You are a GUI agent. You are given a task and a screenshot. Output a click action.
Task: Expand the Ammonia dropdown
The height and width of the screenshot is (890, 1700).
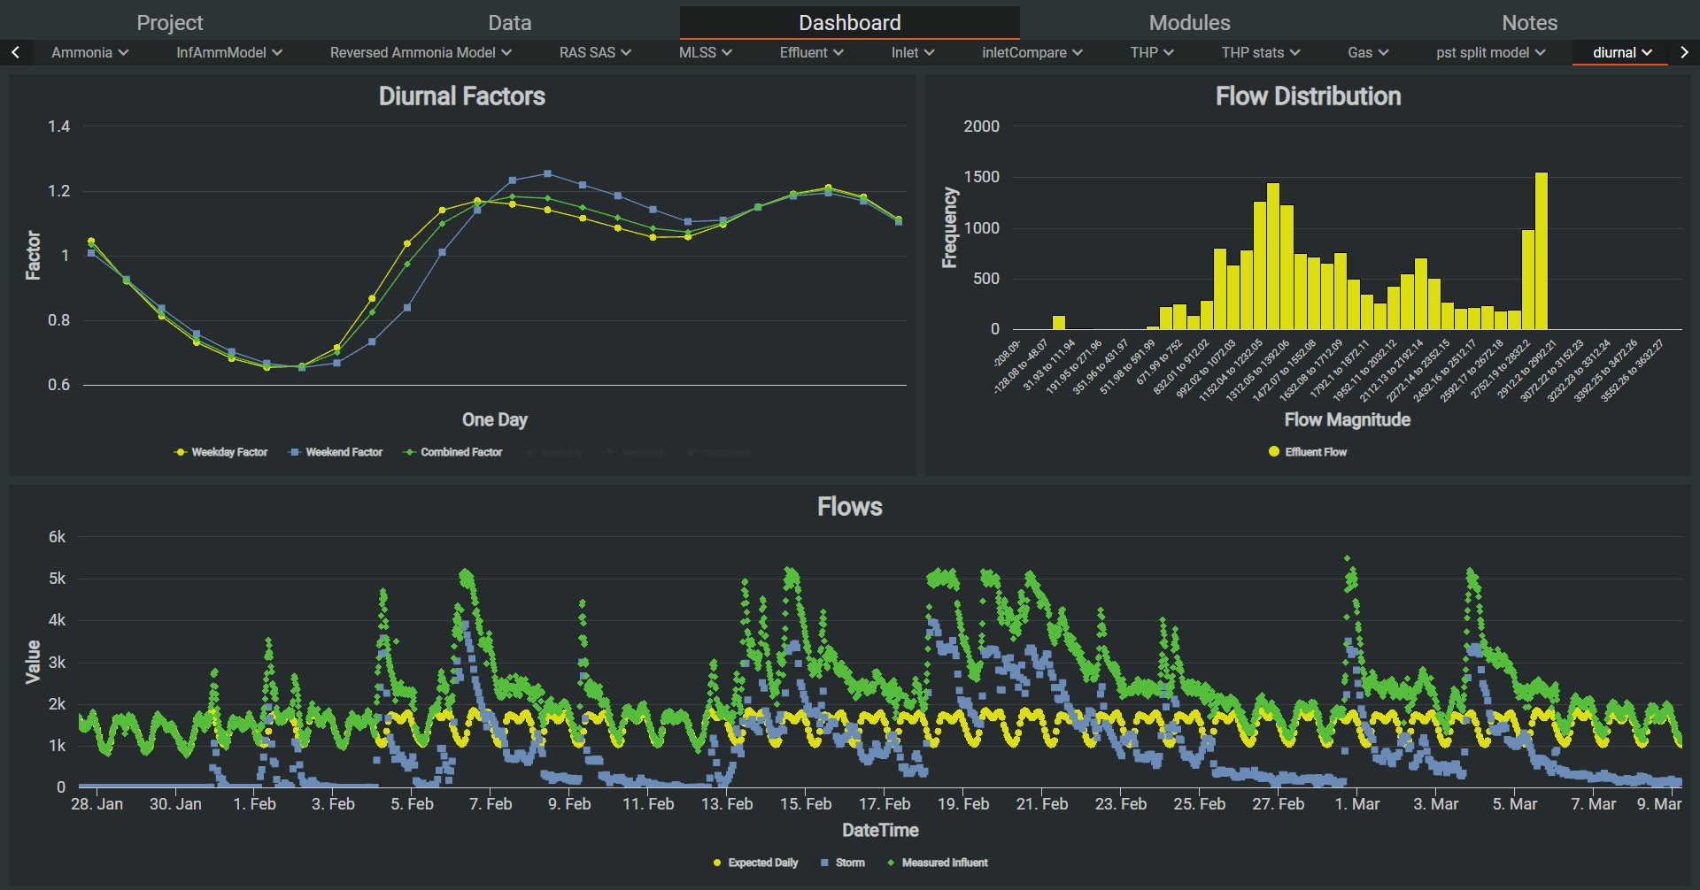point(89,52)
